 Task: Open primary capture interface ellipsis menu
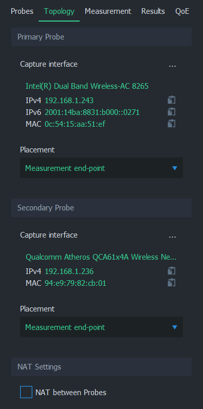[172, 65]
